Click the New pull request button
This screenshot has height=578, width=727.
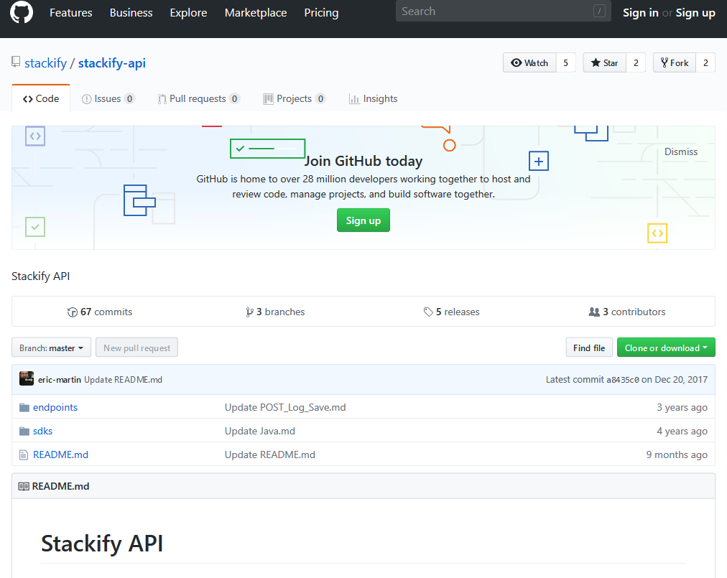[x=136, y=348]
